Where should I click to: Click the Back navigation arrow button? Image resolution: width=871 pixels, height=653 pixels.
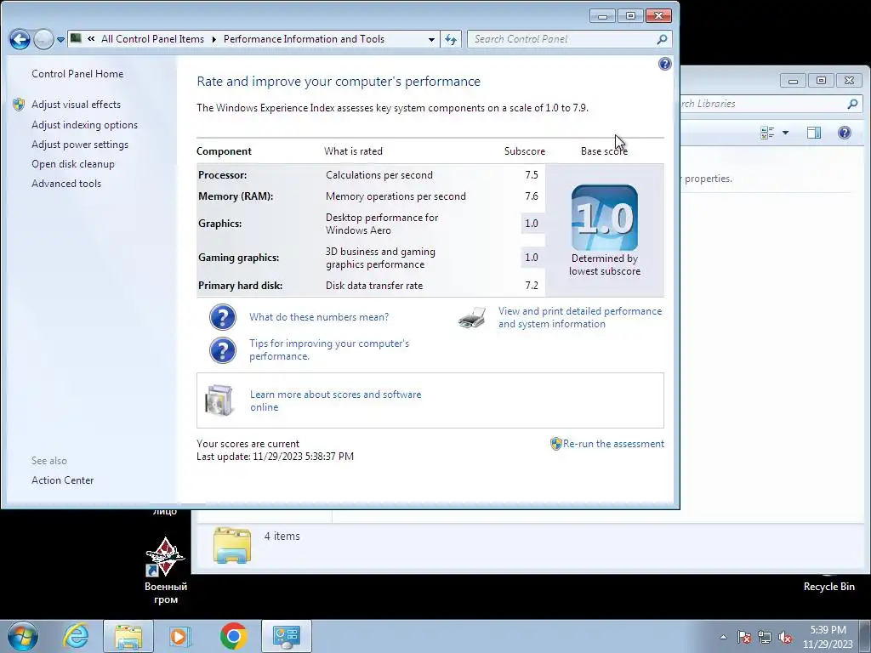(x=20, y=39)
